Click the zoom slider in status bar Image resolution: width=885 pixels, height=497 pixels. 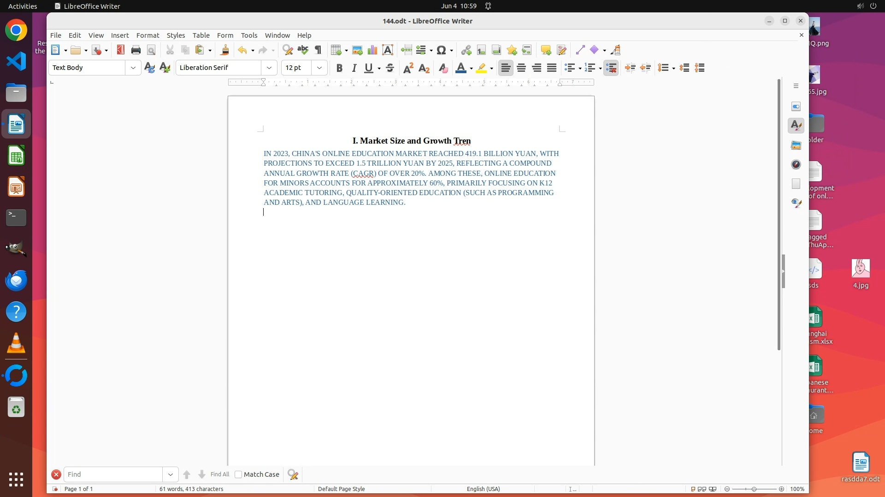754,489
